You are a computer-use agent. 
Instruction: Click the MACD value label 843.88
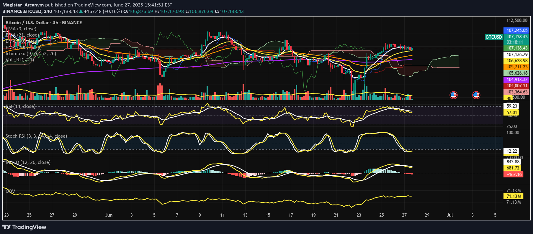[513, 162]
